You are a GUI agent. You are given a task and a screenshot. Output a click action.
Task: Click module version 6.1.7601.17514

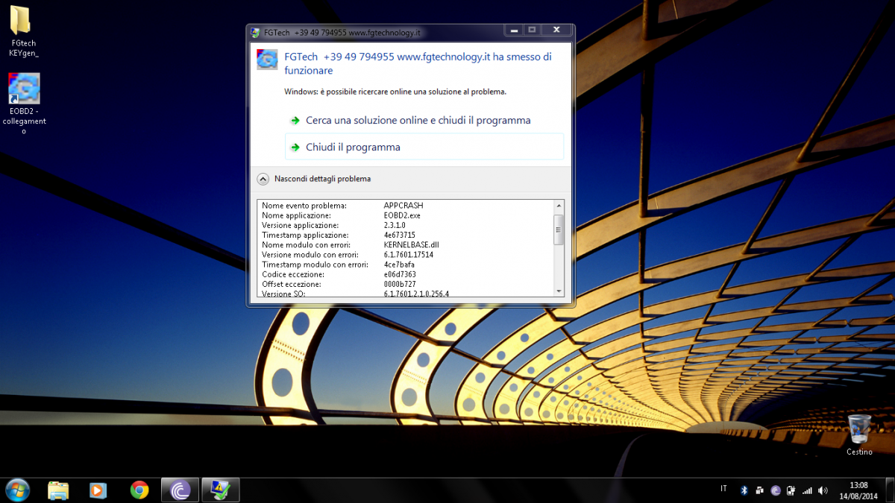[409, 255]
